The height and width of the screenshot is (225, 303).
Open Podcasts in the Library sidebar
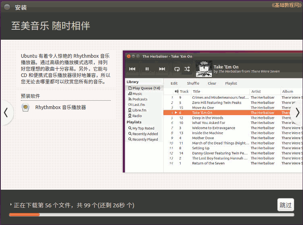coord(138,99)
